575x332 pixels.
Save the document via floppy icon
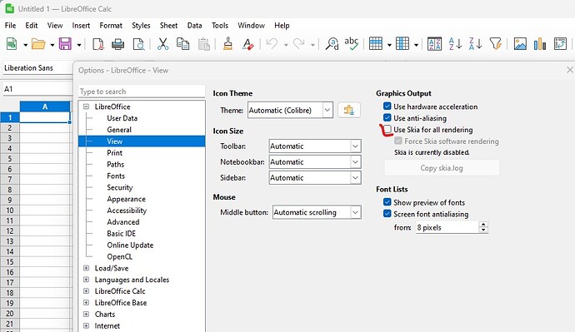click(65, 44)
